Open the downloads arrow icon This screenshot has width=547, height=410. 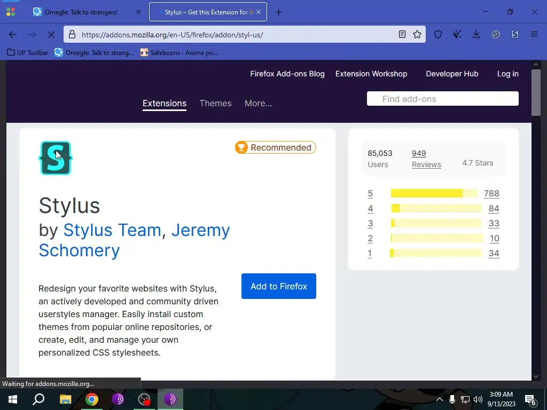[x=476, y=34]
